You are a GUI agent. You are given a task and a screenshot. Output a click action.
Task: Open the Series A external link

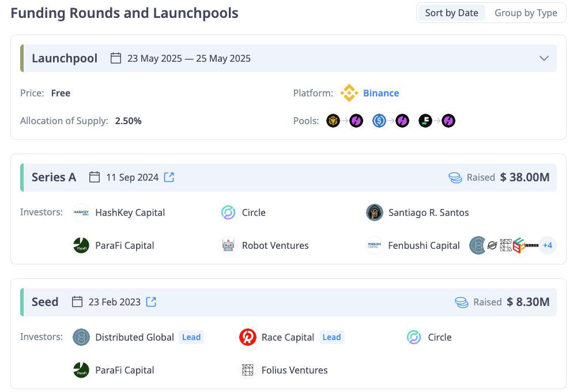tap(168, 177)
